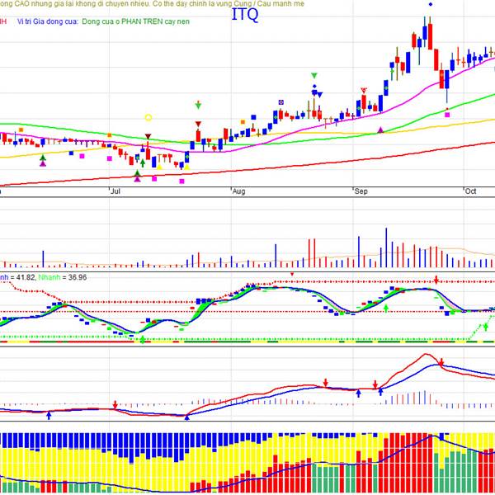Click the green down arrow above the late-July red candle
495x495 pixels.
click(198, 105)
